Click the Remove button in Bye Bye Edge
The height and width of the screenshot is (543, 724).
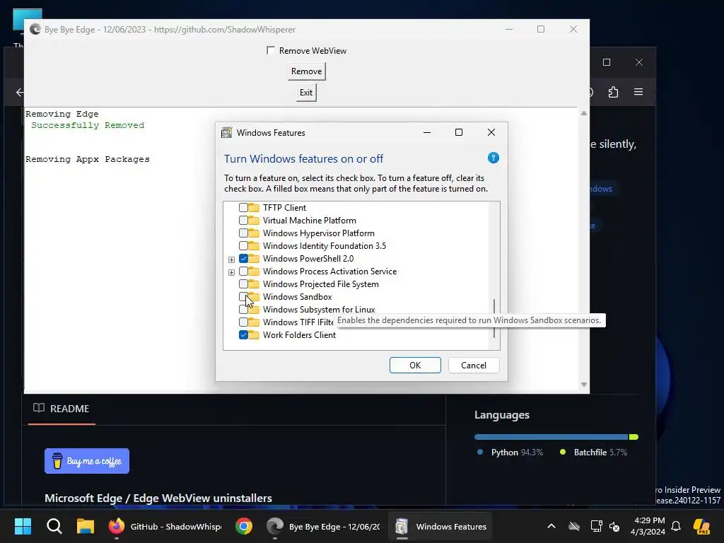(x=307, y=71)
